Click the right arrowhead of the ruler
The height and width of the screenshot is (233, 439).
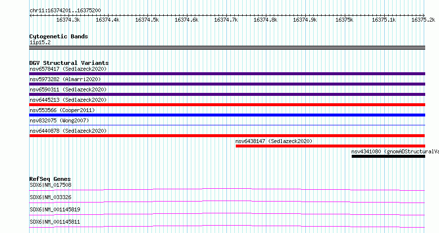pyautogui.click(x=424, y=15)
